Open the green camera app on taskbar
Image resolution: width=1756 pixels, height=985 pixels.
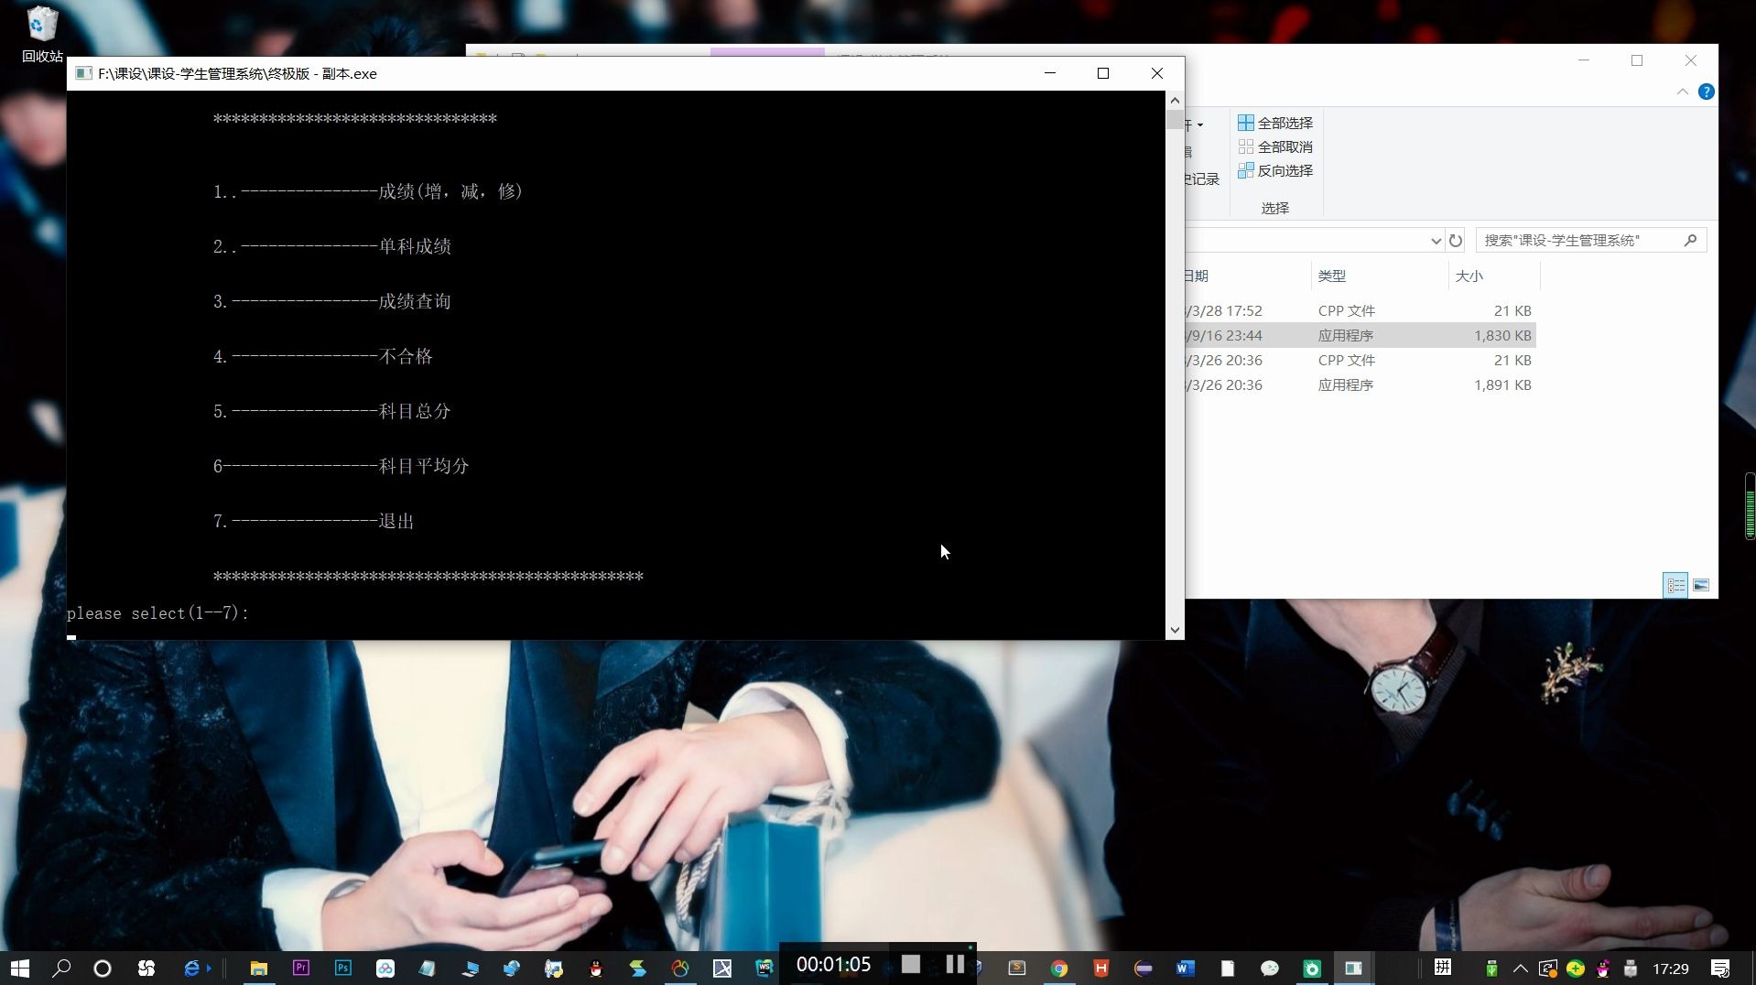click(x=1312, y=968)
